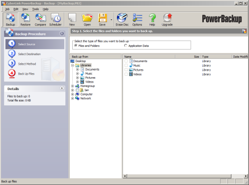Click the Network icon in tree

[77, 98]
